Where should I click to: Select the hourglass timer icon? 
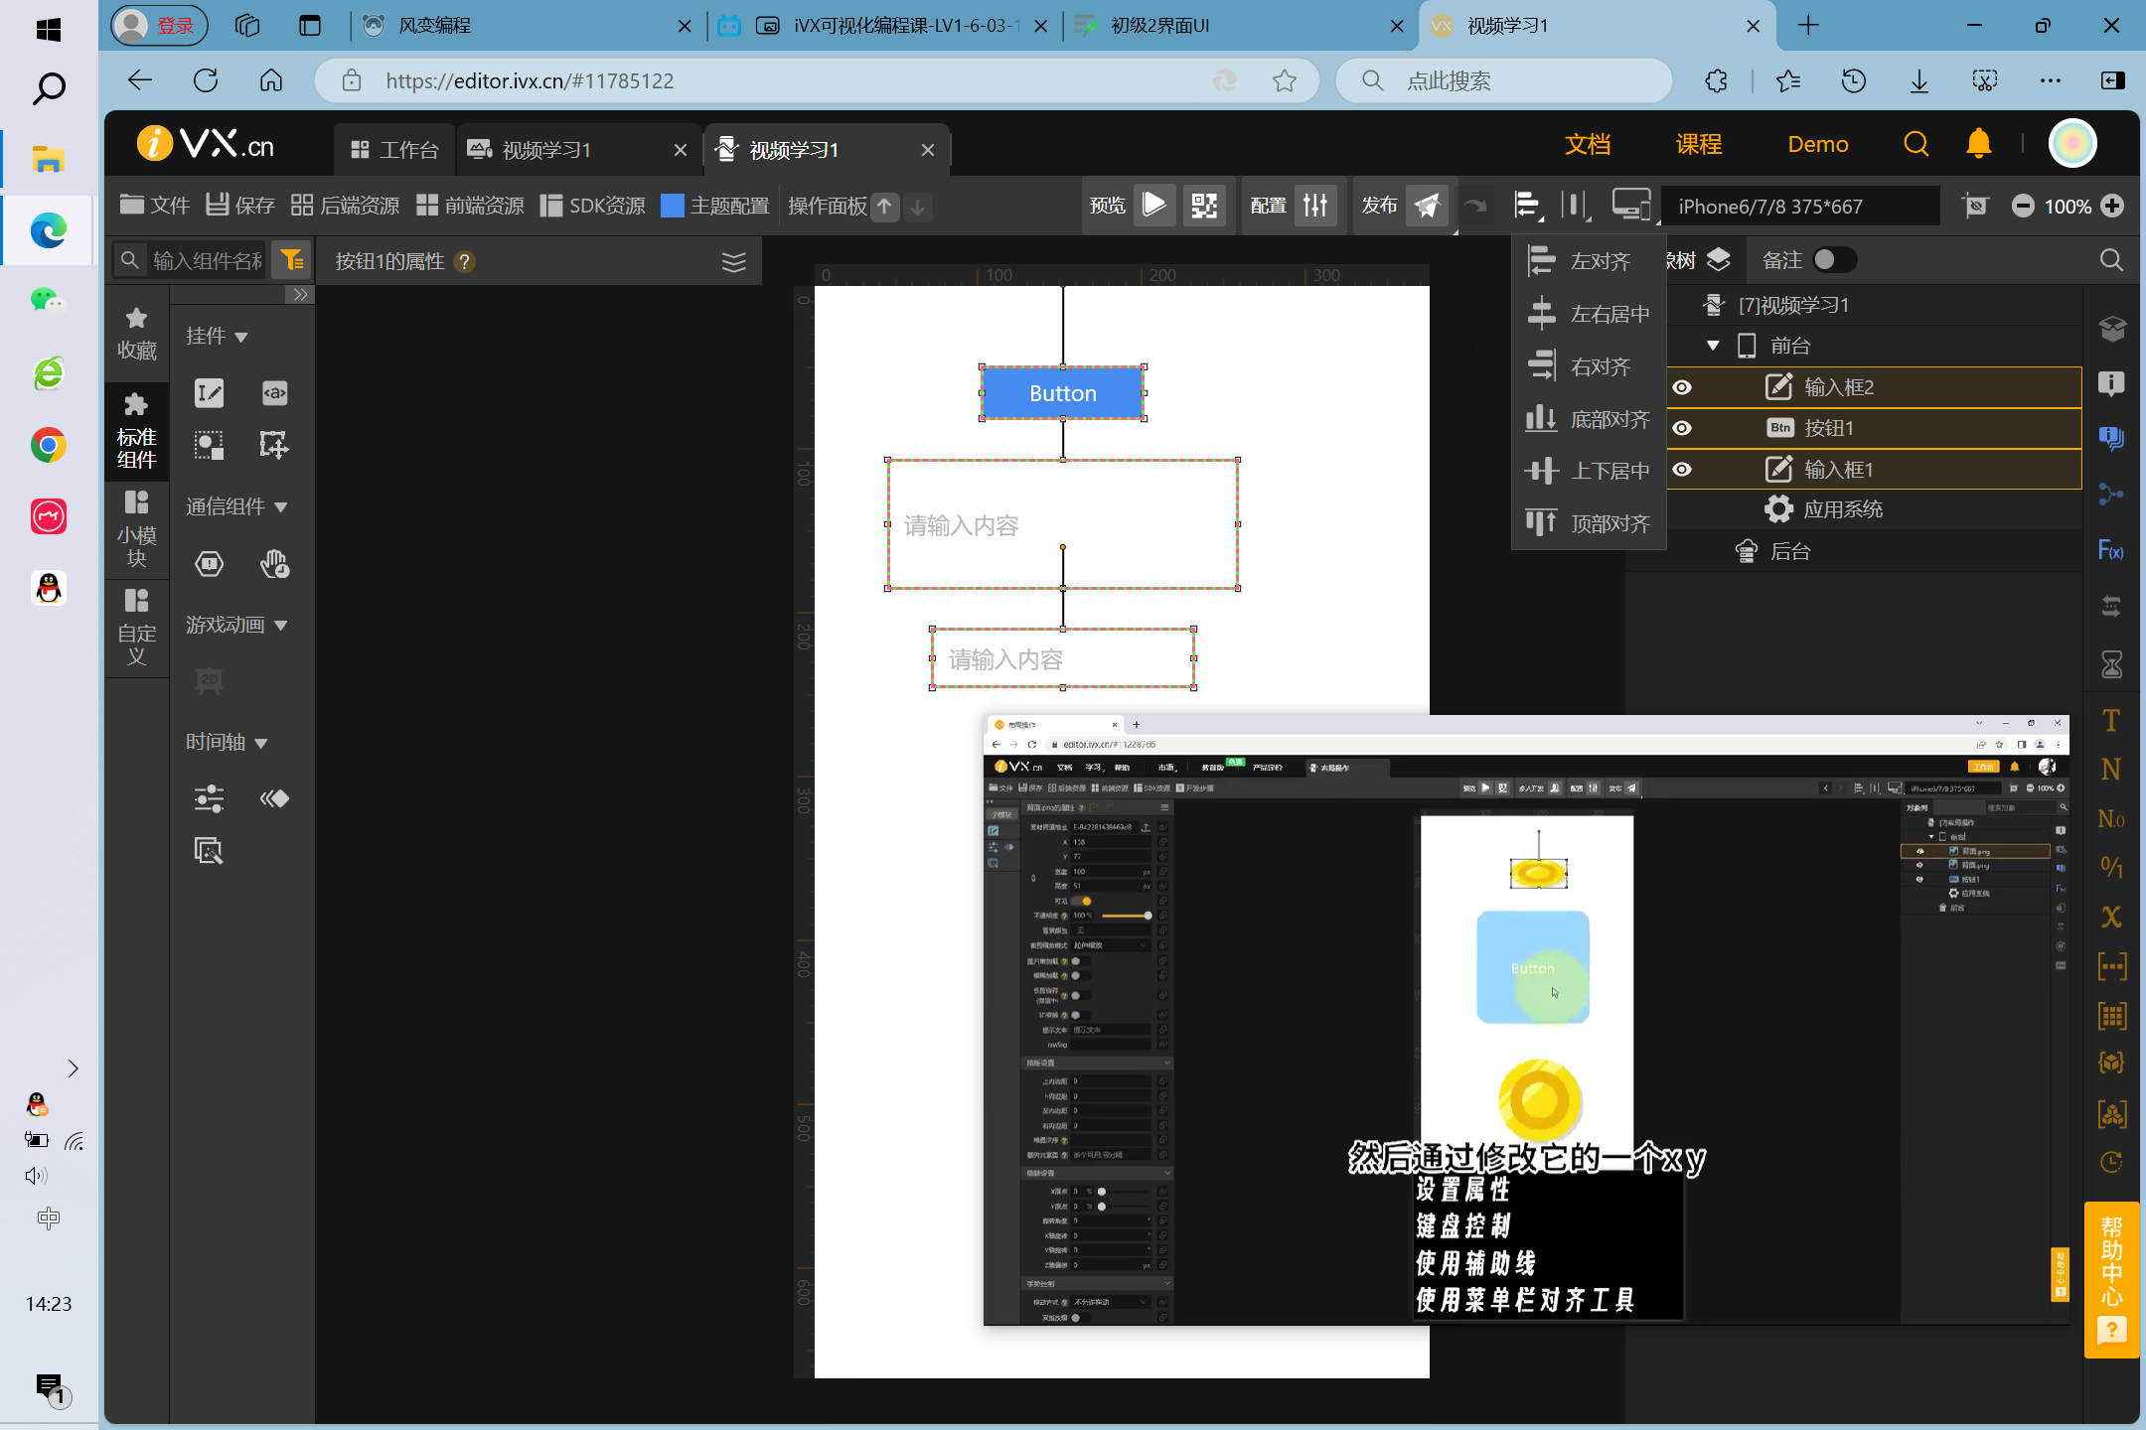tap(2111, 663)
